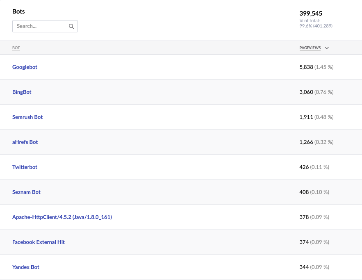362x280 pixels.
Task: Sort by the PAGEVIEWS column header
Action: tap(310, 48)
